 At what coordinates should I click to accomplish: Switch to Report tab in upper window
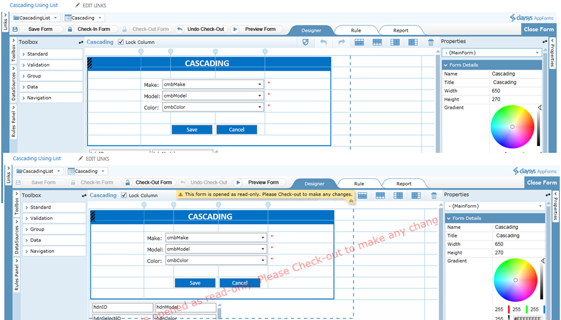[x=401, y=30]
